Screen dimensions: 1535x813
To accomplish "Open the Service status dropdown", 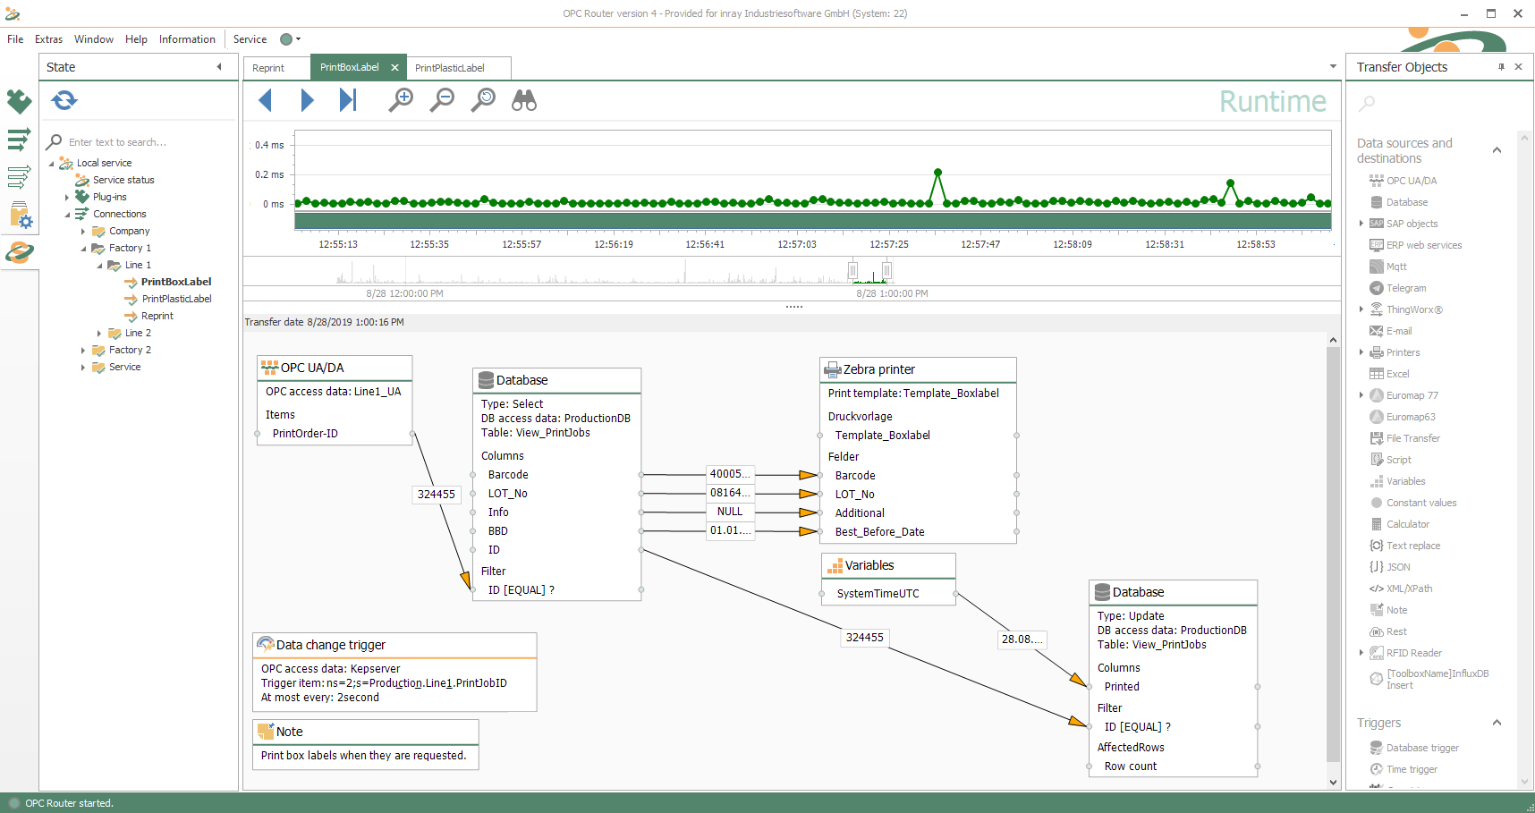I will 292,39.
